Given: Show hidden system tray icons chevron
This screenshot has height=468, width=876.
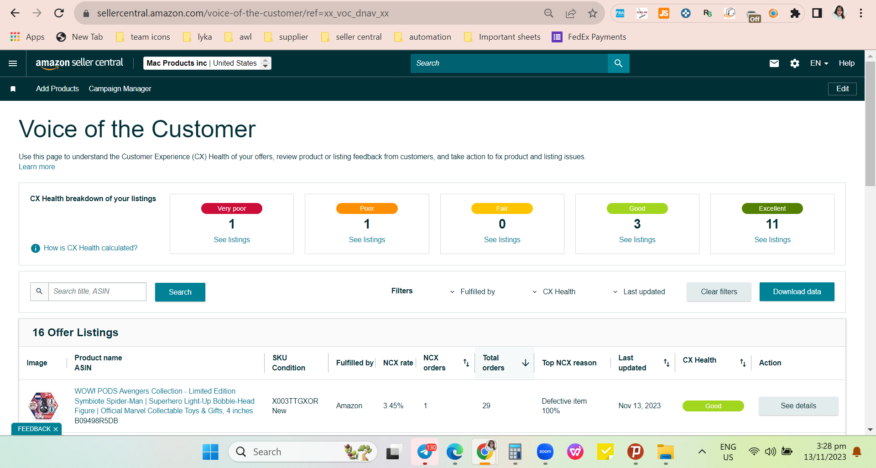Looking at the screenshot, I should pyautogui.click(x=702, y=452).
